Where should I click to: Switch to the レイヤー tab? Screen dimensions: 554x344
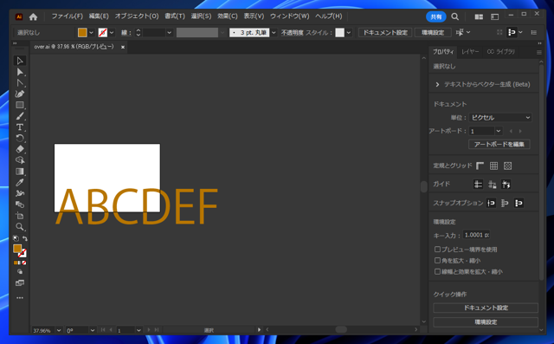(470, 52)
